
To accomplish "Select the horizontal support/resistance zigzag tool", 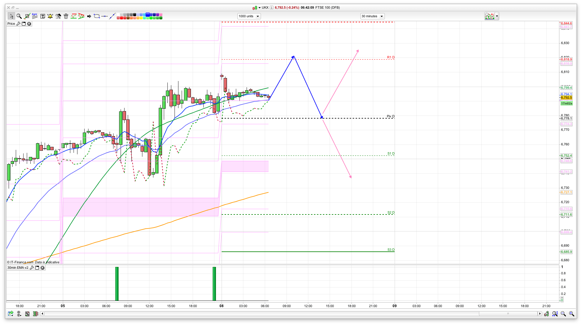I will [74, 16].
